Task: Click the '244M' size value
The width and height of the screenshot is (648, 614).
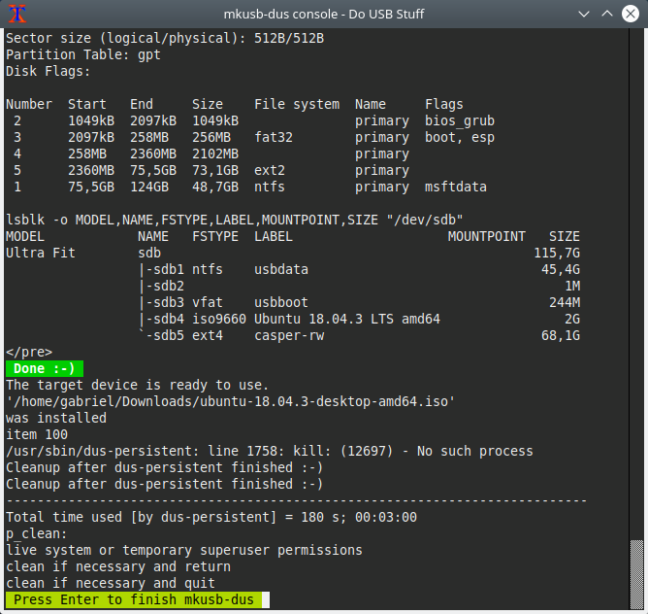Action: click(565, 302)
